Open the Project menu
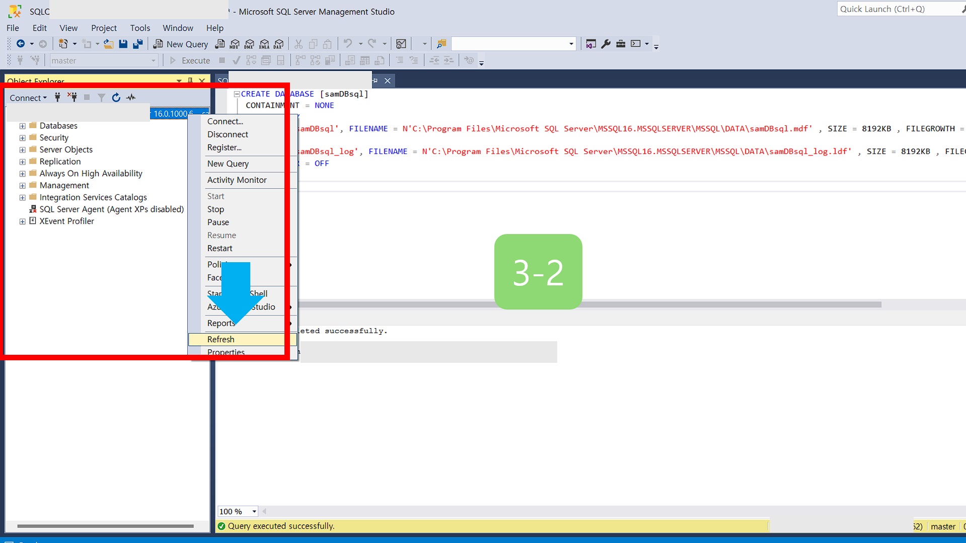Viewport: 966px width, 543px height. click(104, 28)
